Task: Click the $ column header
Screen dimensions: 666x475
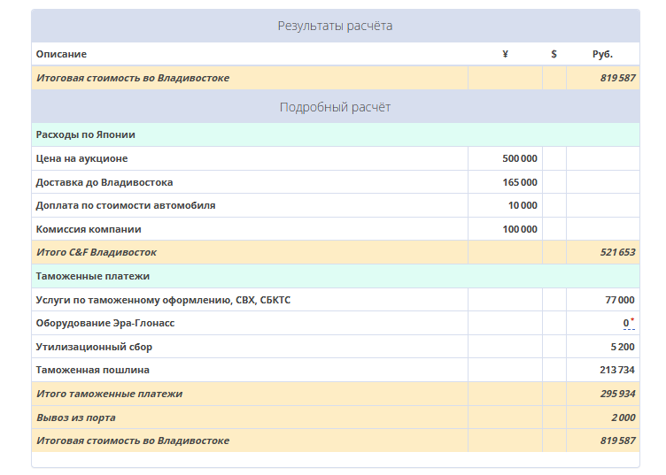Action: tap(554, 54)
